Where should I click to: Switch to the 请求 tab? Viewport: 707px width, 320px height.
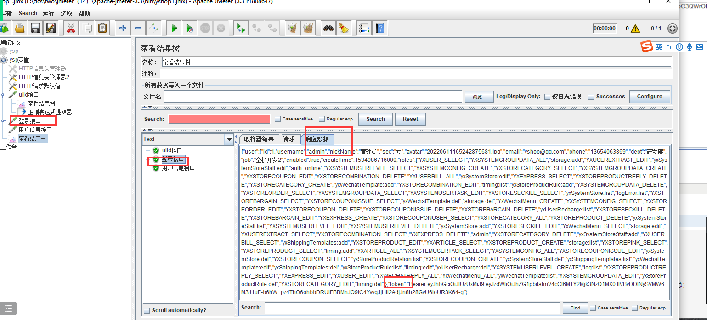coord(289,139)
